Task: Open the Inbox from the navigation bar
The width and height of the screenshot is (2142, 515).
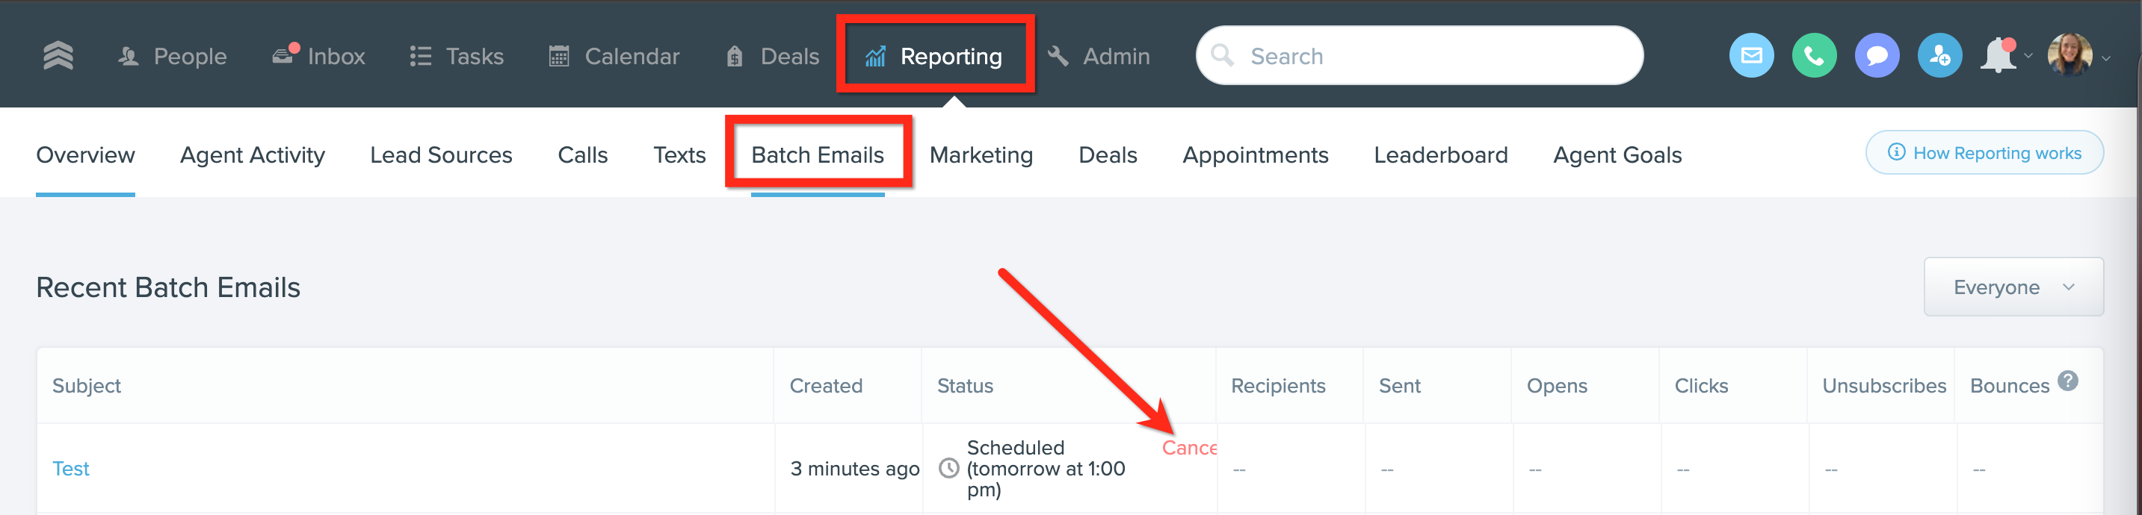Action: 319,56
